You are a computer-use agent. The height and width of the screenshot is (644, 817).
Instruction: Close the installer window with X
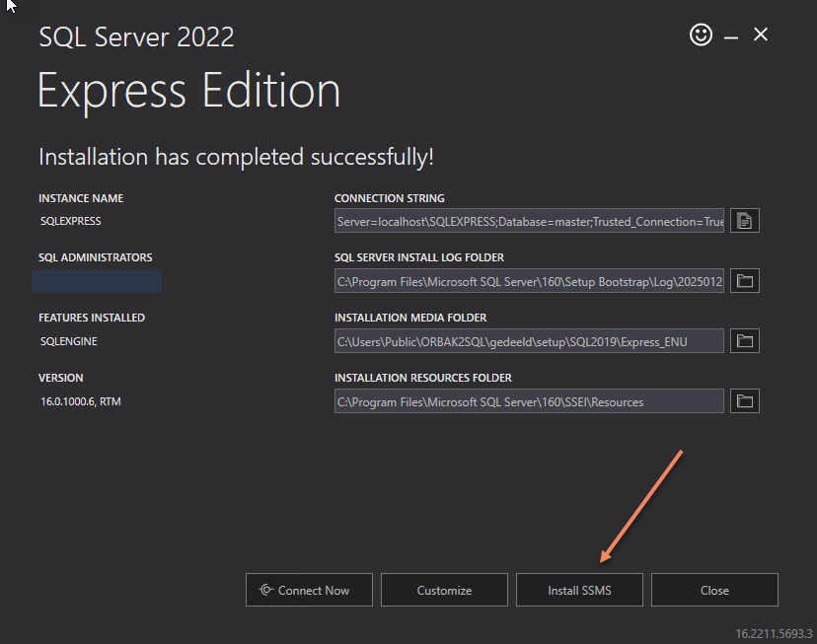pos(760,35)
